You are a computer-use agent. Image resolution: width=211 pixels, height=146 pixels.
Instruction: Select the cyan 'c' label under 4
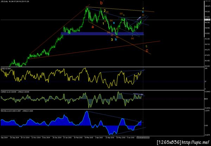tap(143, 12)
